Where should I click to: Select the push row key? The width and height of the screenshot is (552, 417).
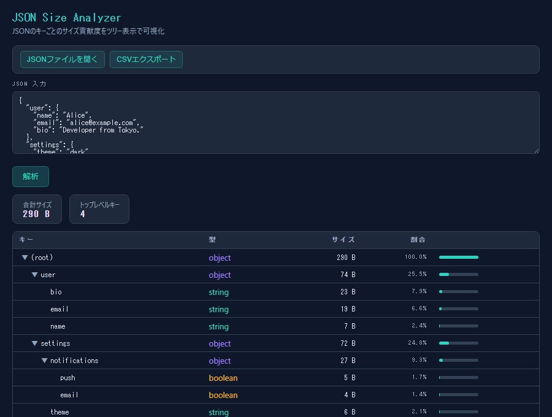67,378
